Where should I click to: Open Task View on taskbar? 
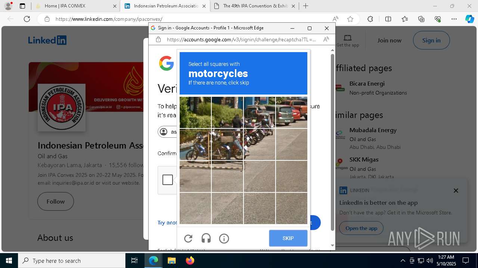(x=134, y=261)
